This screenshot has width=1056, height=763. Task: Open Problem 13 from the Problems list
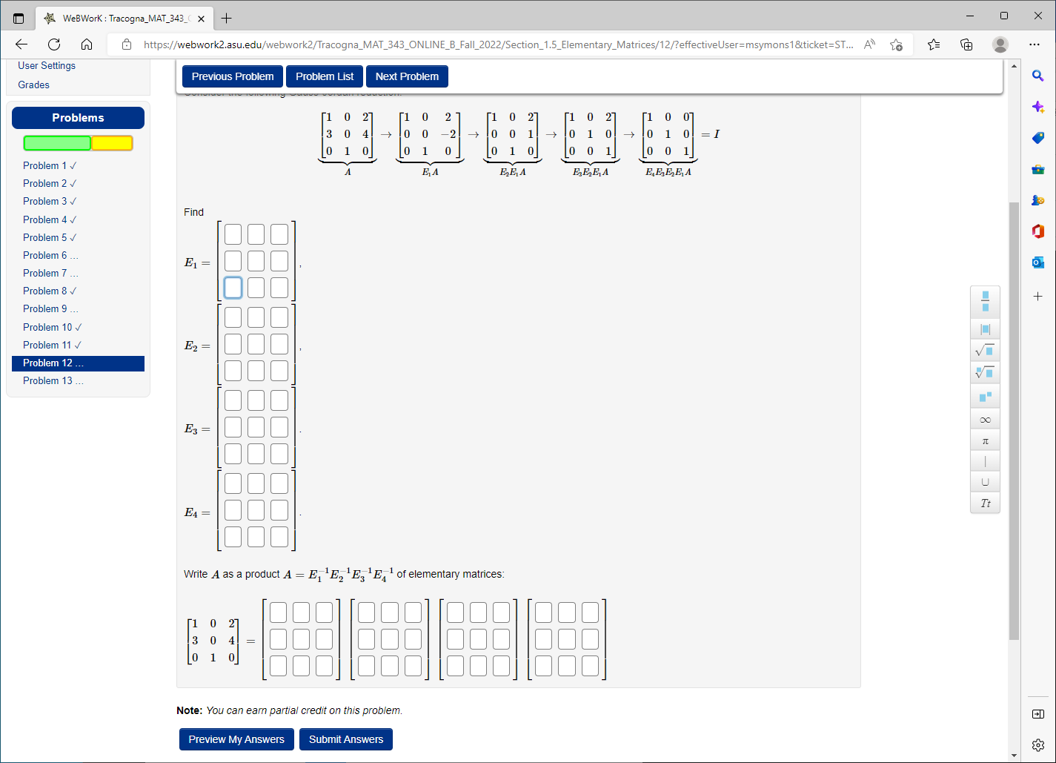point(53,380)
